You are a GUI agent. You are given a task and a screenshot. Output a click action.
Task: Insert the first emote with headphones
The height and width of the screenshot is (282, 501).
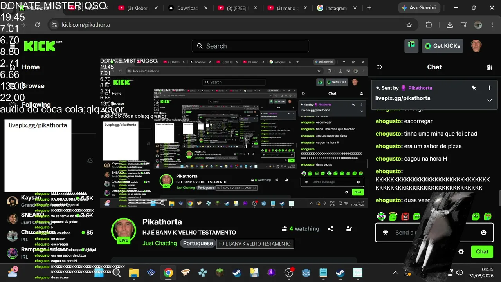click(381, 216)
